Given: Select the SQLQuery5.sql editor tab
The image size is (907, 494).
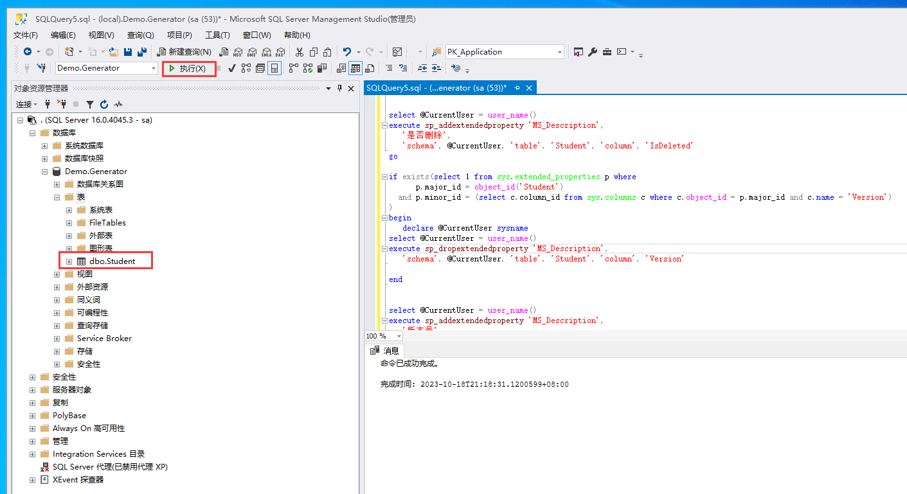Looking at the screenshot, I should (436, 88).
